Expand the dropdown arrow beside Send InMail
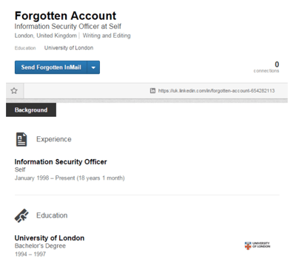 [x=93, y=67]
